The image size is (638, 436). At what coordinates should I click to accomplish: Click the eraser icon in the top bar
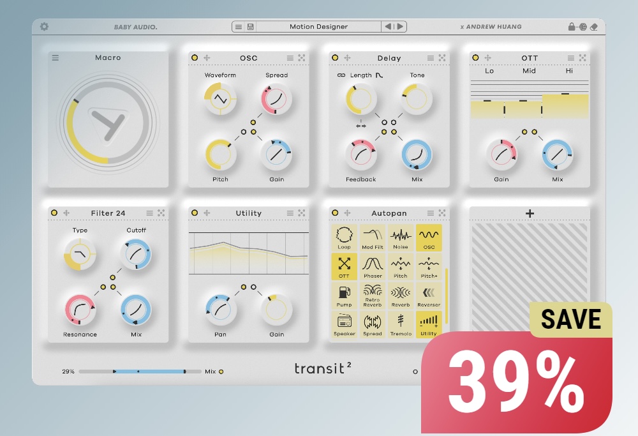tap(593, 27)
